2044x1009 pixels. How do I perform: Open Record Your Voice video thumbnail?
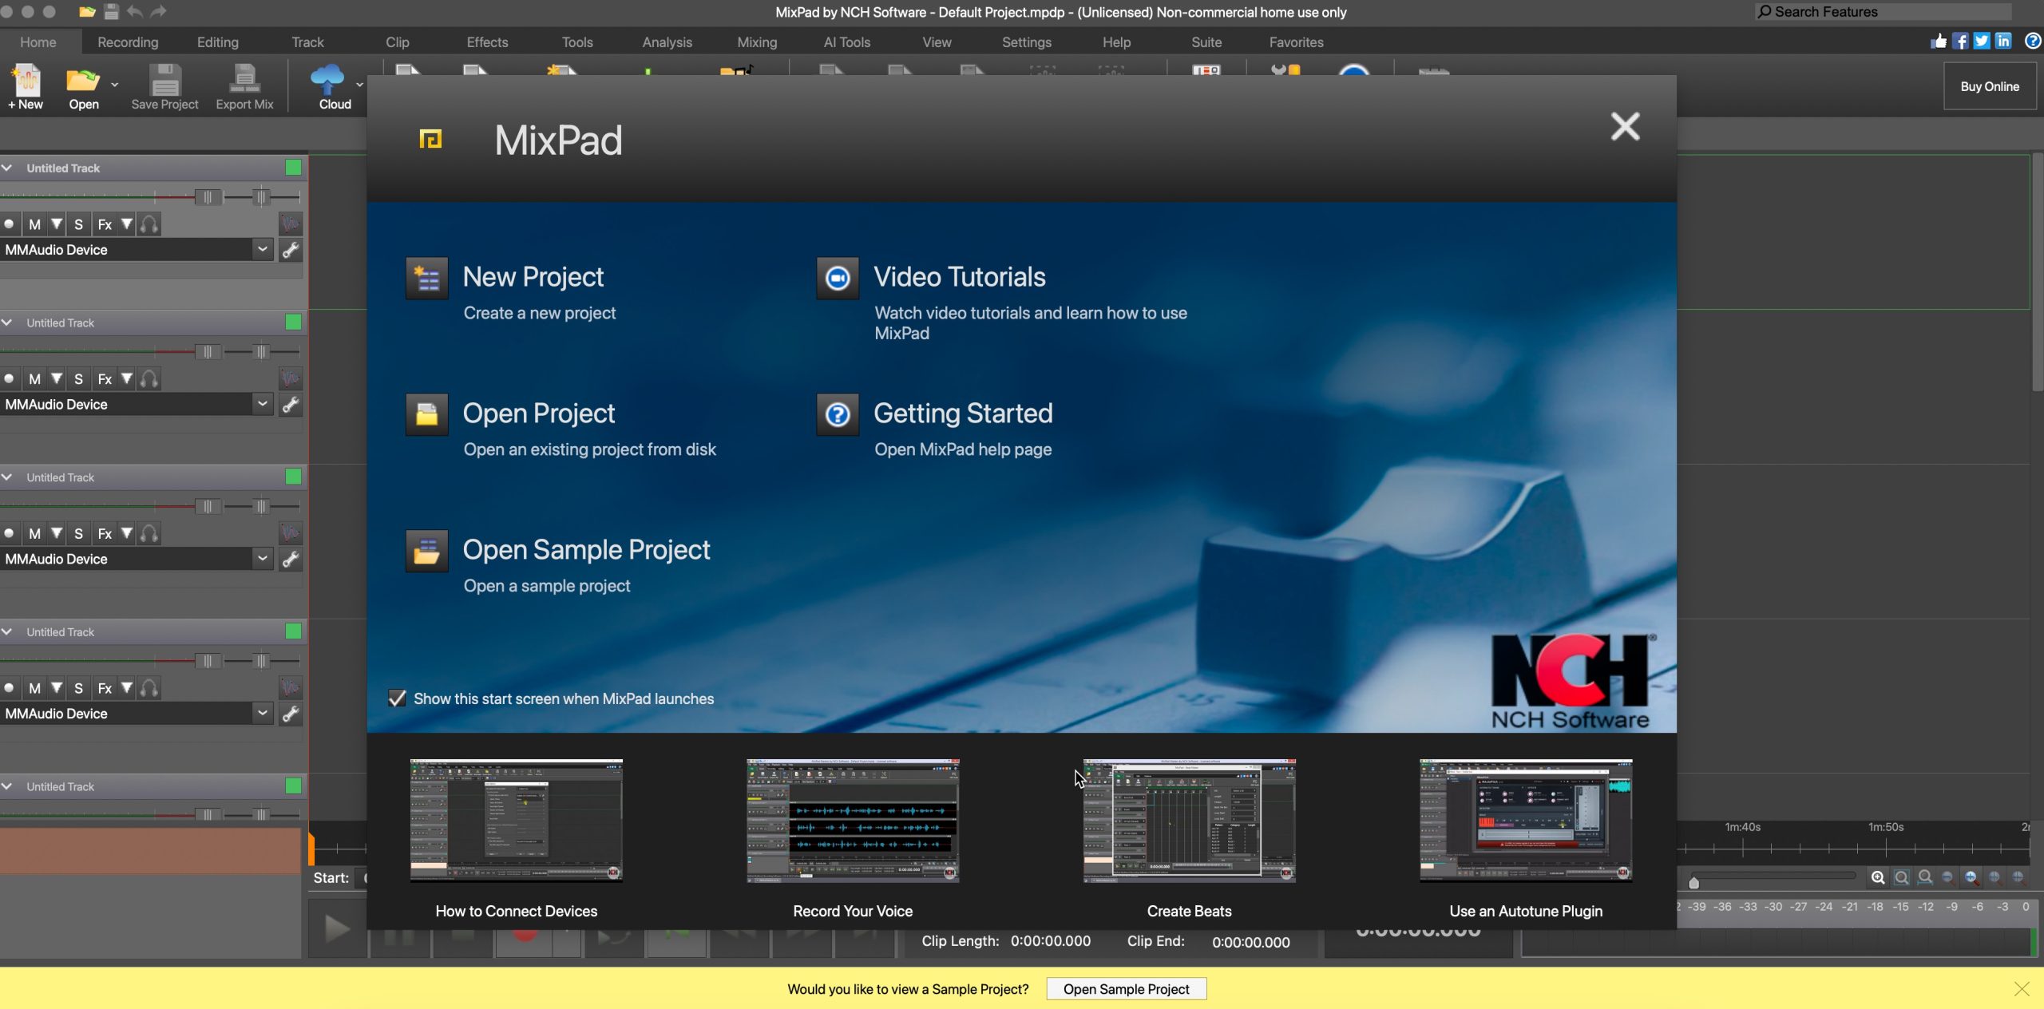853,821
